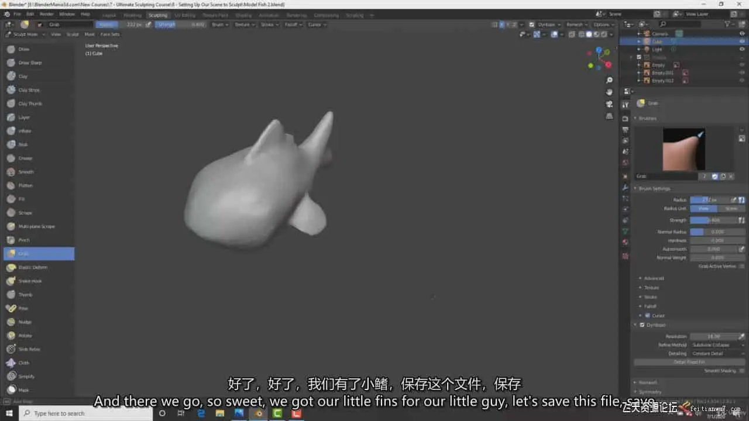Toggle Dyntopo checkbox in properties panel

click(642, 325)
